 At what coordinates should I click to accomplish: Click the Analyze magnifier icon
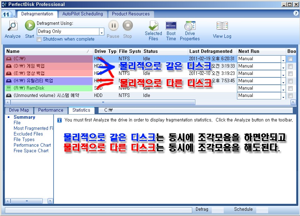tap(13, 26)
